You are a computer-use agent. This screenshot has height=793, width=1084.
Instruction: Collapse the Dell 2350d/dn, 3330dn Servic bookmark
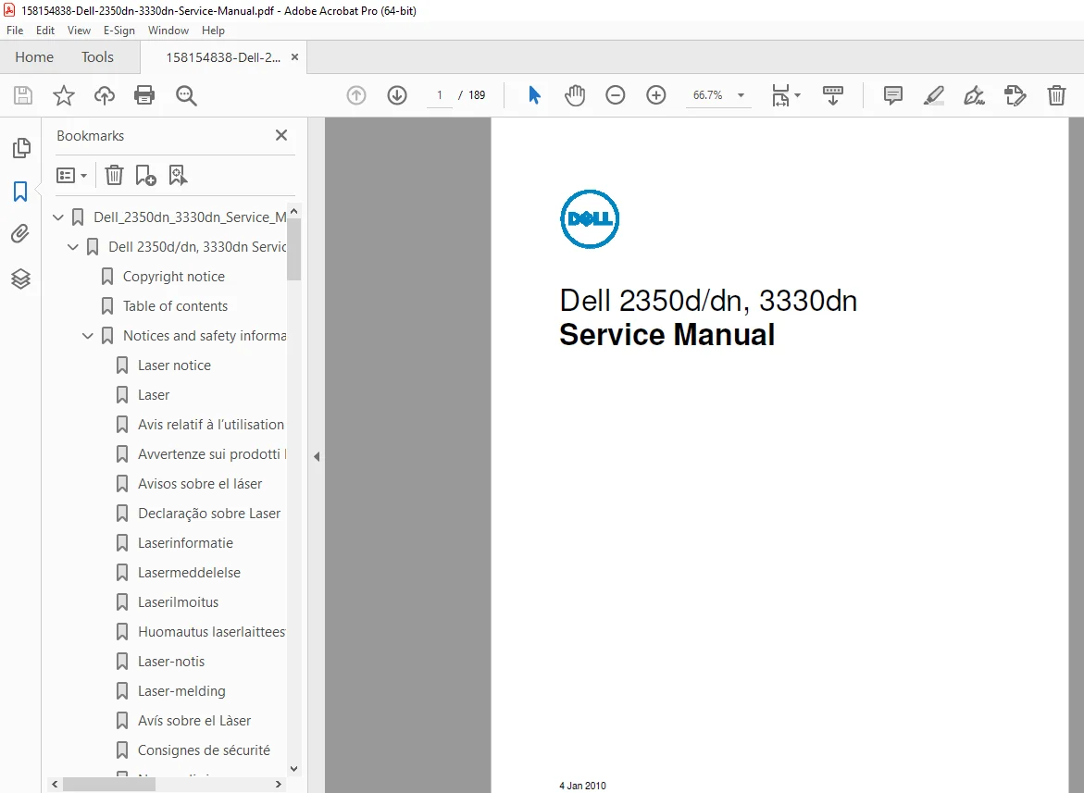pyautogui.click(x=72, y=247)
